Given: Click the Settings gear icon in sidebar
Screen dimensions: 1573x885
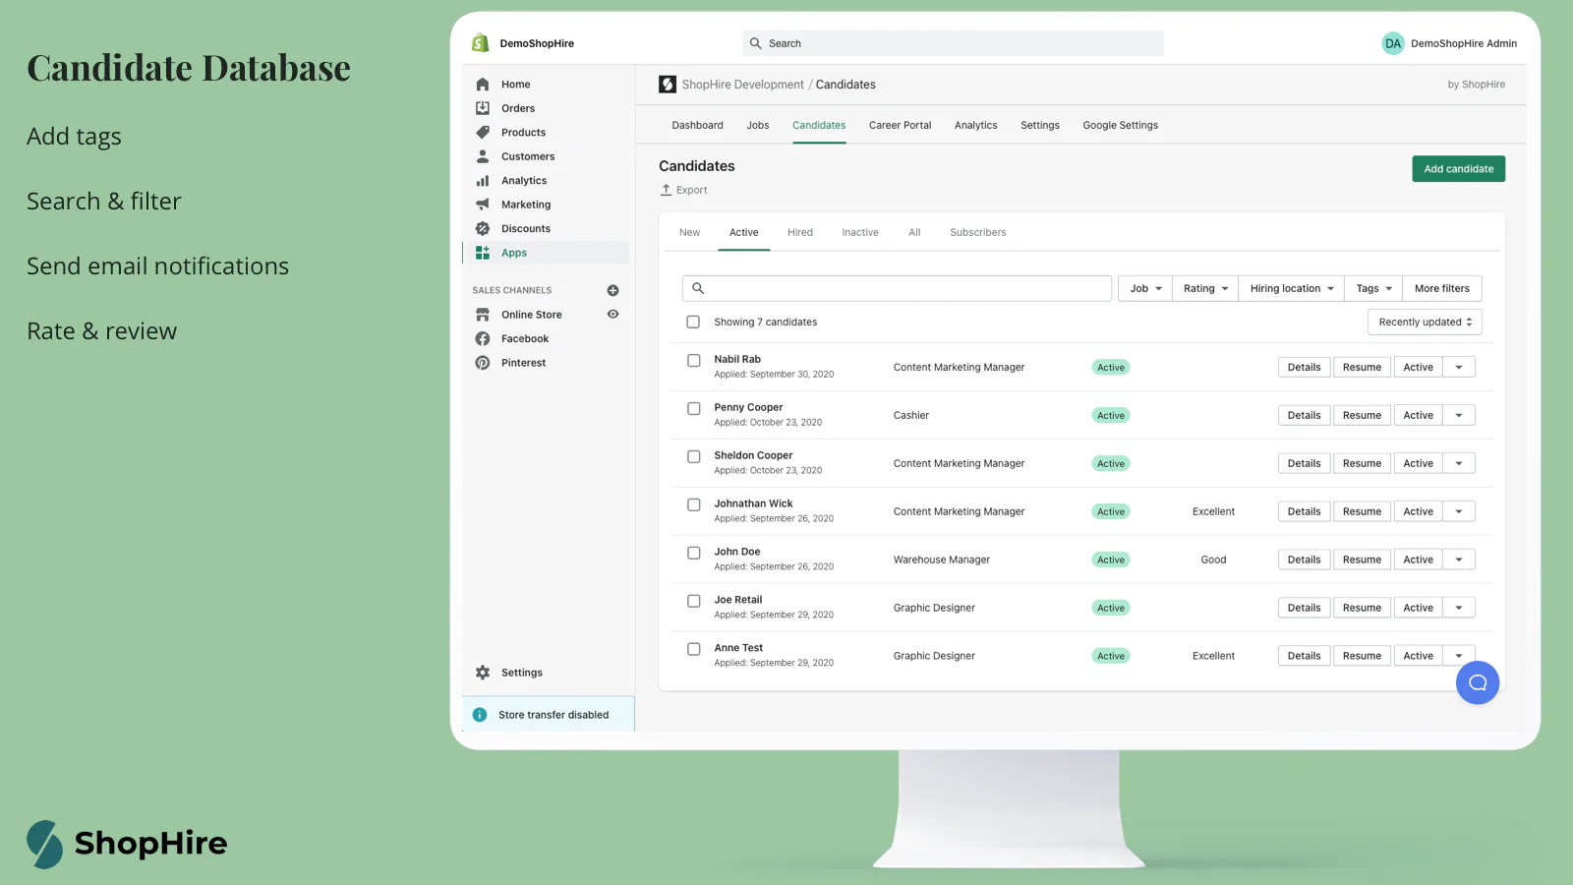Looking at the screenshot, I should point(483,673).
